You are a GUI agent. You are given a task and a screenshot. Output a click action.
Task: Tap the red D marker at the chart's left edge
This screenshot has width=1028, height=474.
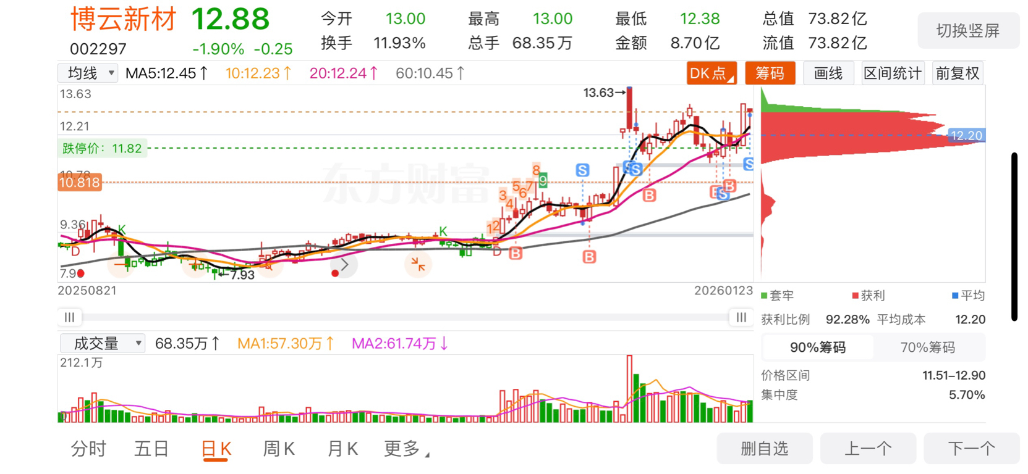point(75,251)
